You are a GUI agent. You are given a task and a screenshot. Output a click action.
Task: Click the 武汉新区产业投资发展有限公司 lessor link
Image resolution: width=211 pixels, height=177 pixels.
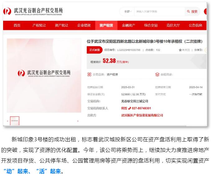[x=142, y=115]
